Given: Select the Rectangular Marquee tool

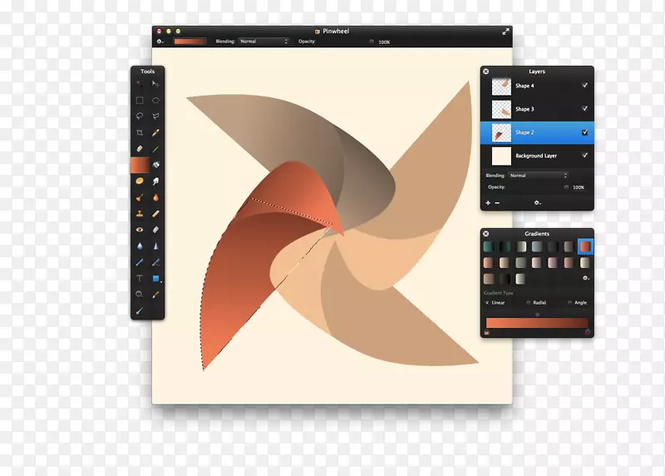Looking at the screenshot, I should pos(140,101).
